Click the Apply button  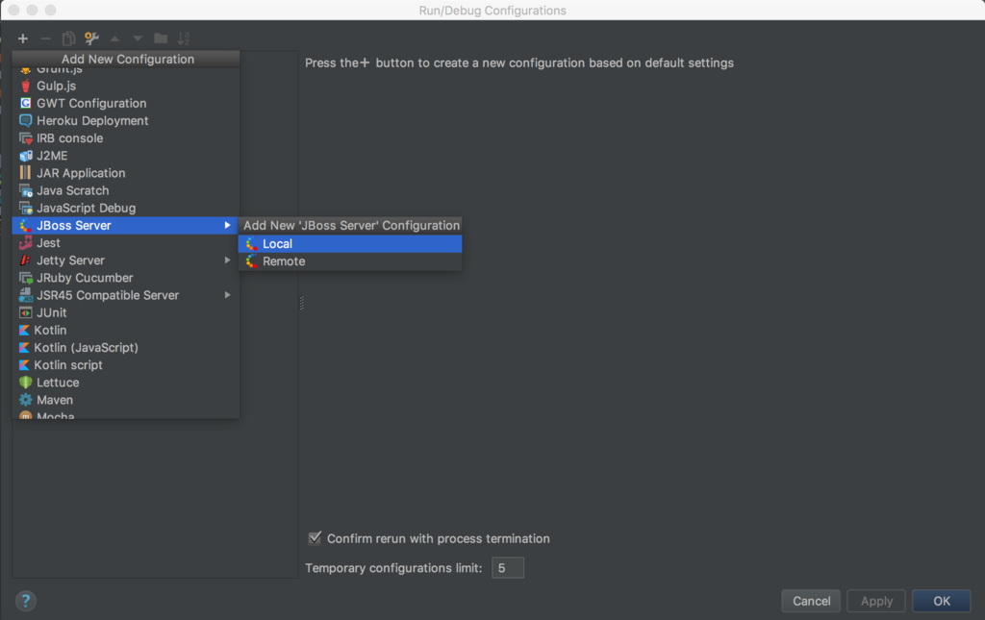[x=876, y=601]
